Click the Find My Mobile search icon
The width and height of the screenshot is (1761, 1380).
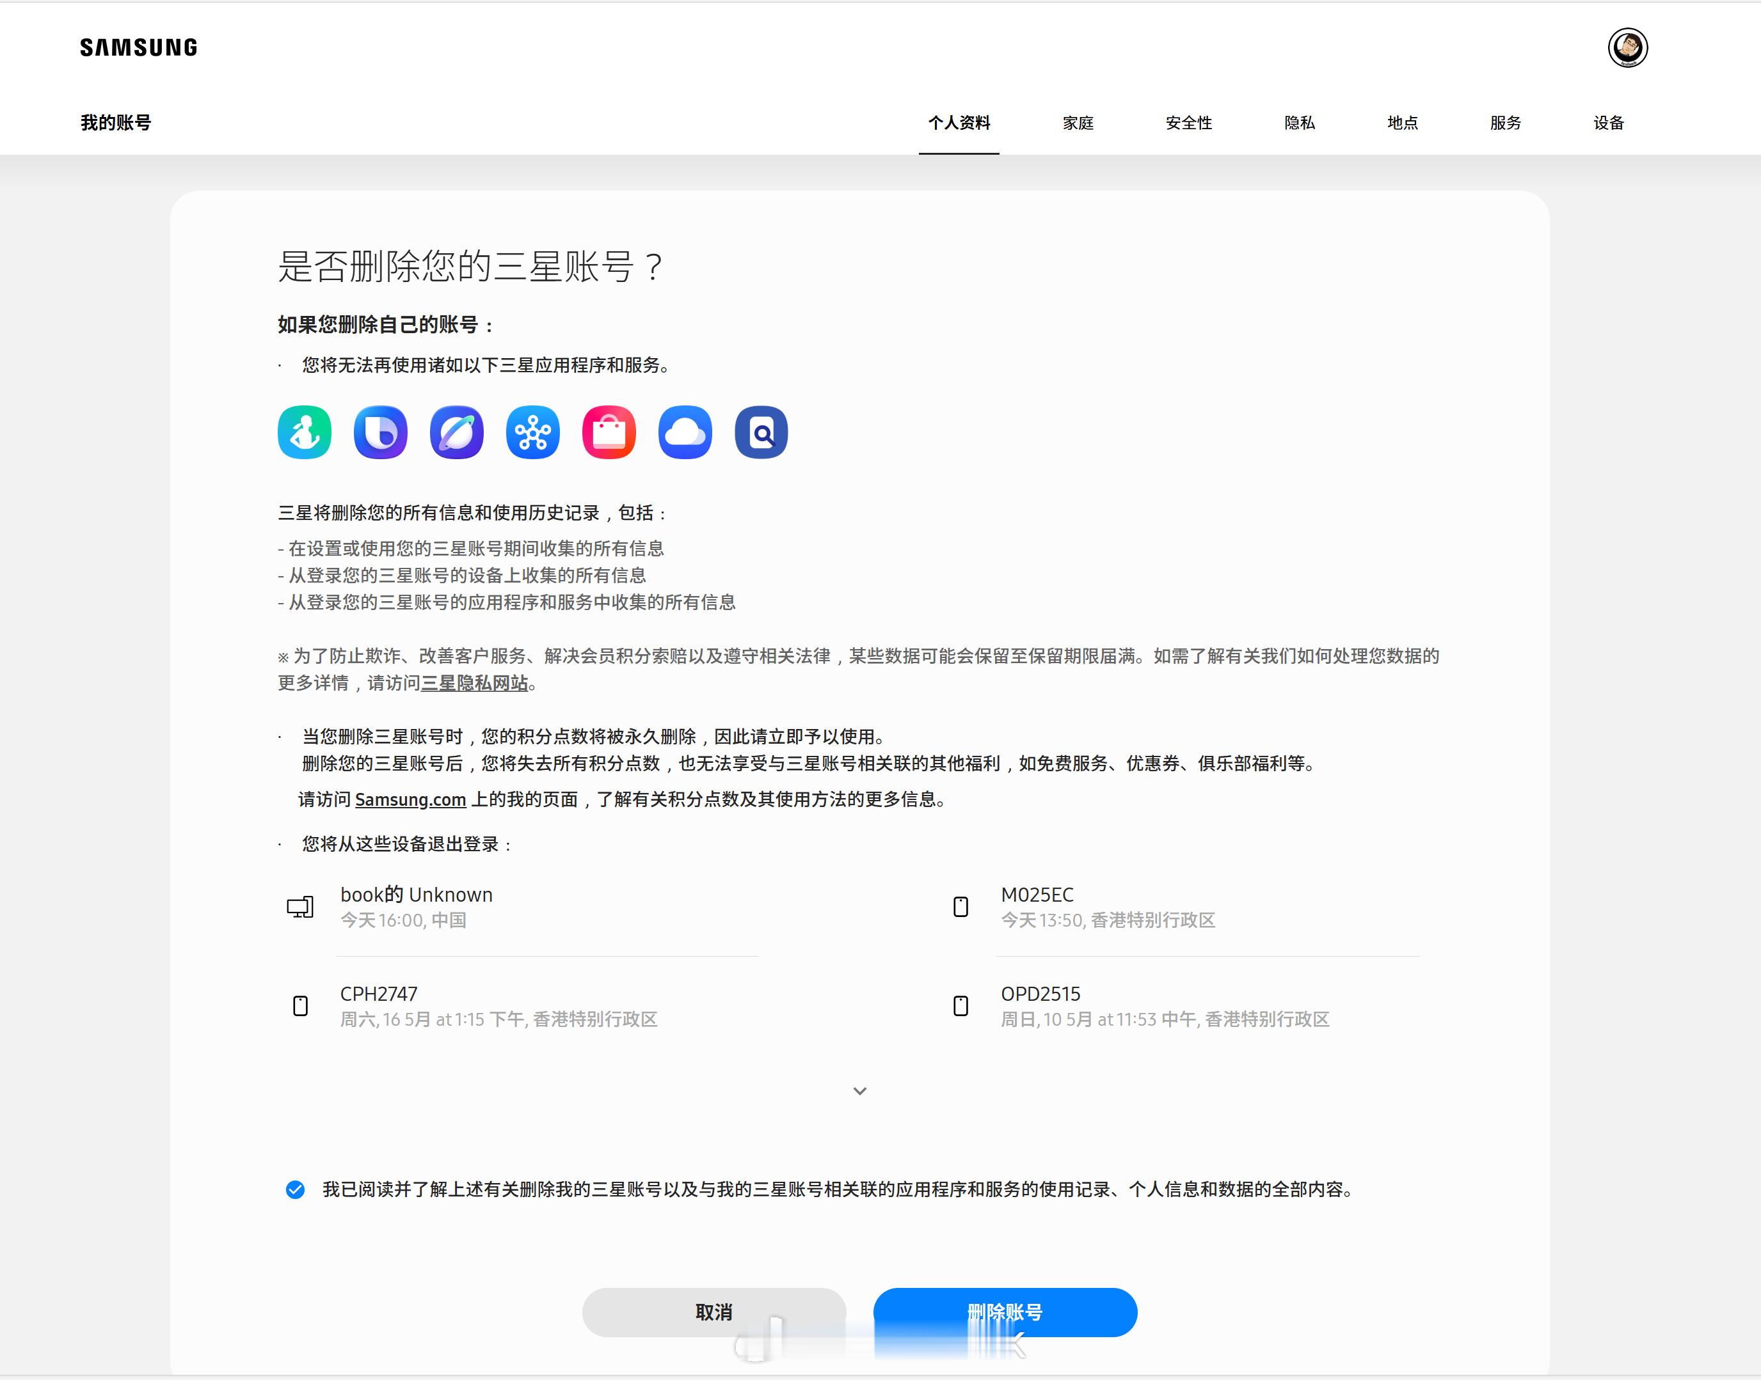tap(761, 432)
